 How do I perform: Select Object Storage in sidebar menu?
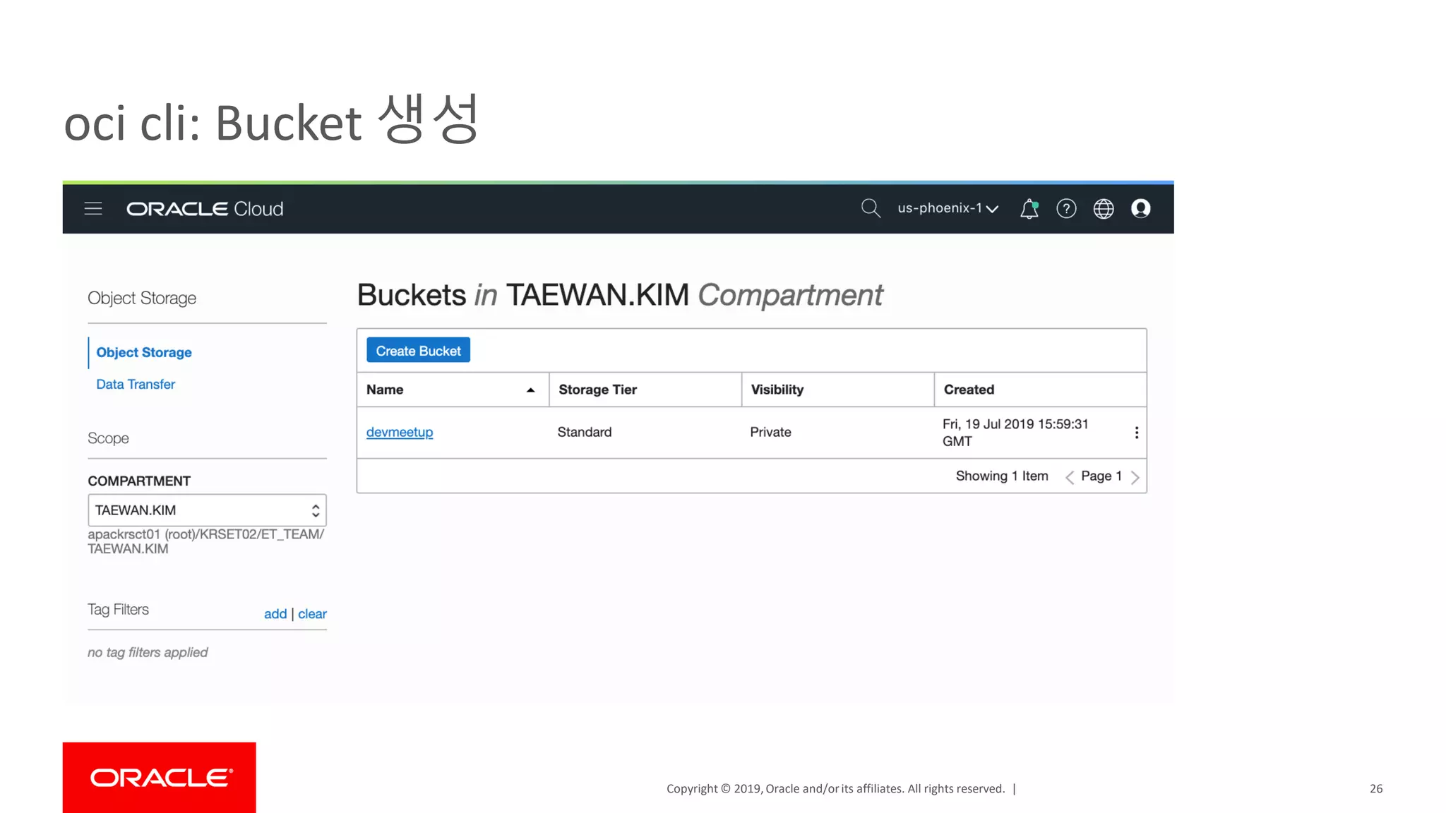(x=144, y=352)
